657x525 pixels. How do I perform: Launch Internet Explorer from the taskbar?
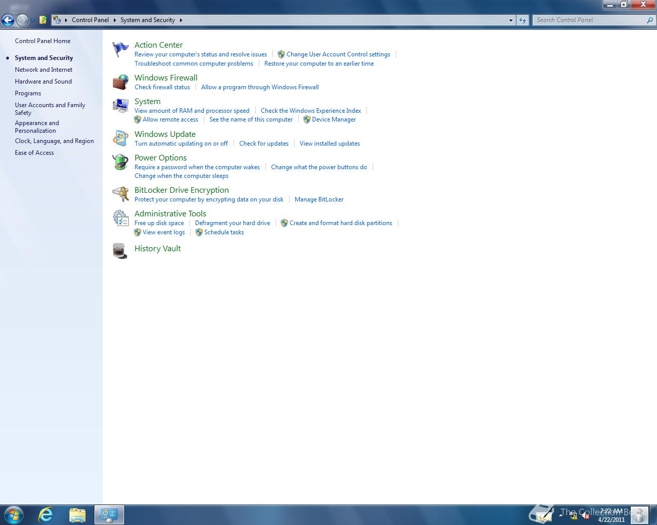(x=46, y=515)
